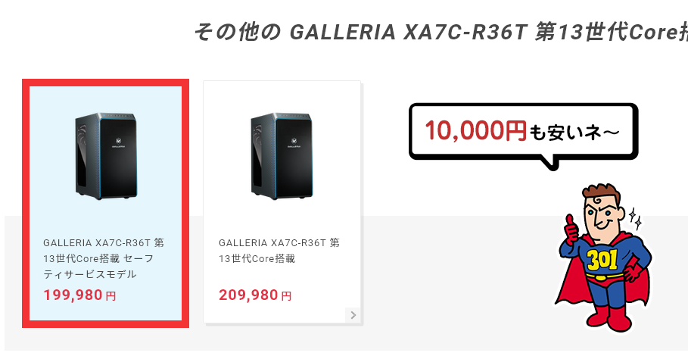Click the も安いネ〜 black text
The width and height of the screenshot is (688, 356).
[x=574, y=132]
